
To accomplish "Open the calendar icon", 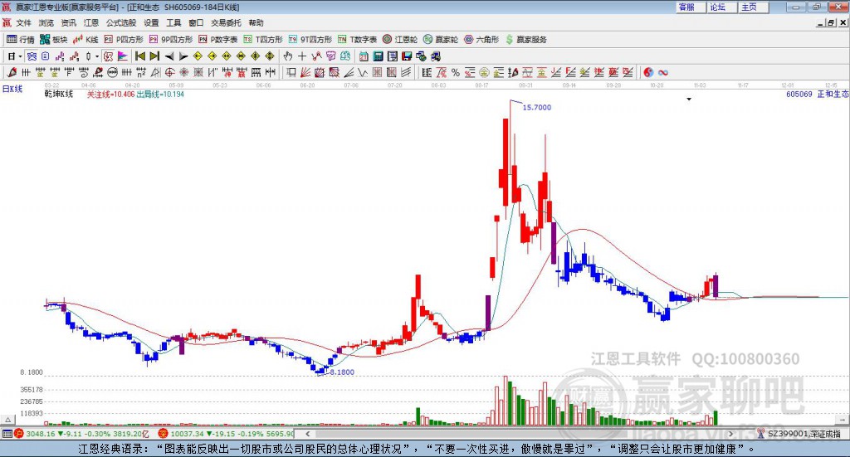I will click(x=364, y=56).
